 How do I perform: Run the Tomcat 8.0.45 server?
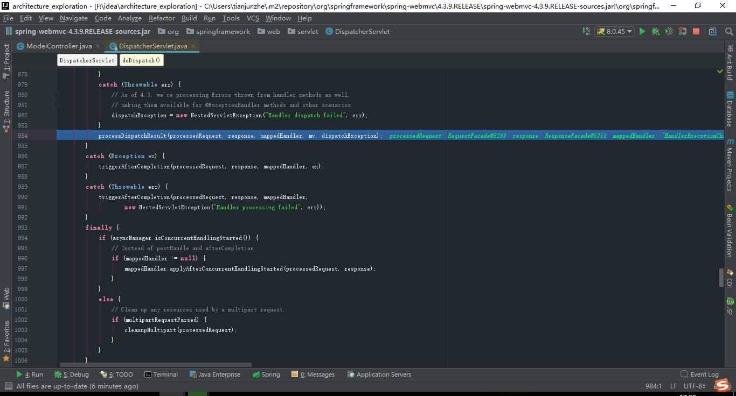[642, 31]
